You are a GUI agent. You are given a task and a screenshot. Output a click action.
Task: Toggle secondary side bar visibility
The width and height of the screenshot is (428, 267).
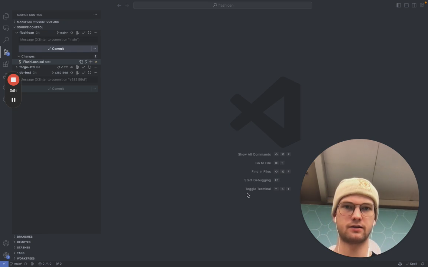[414, 5]
